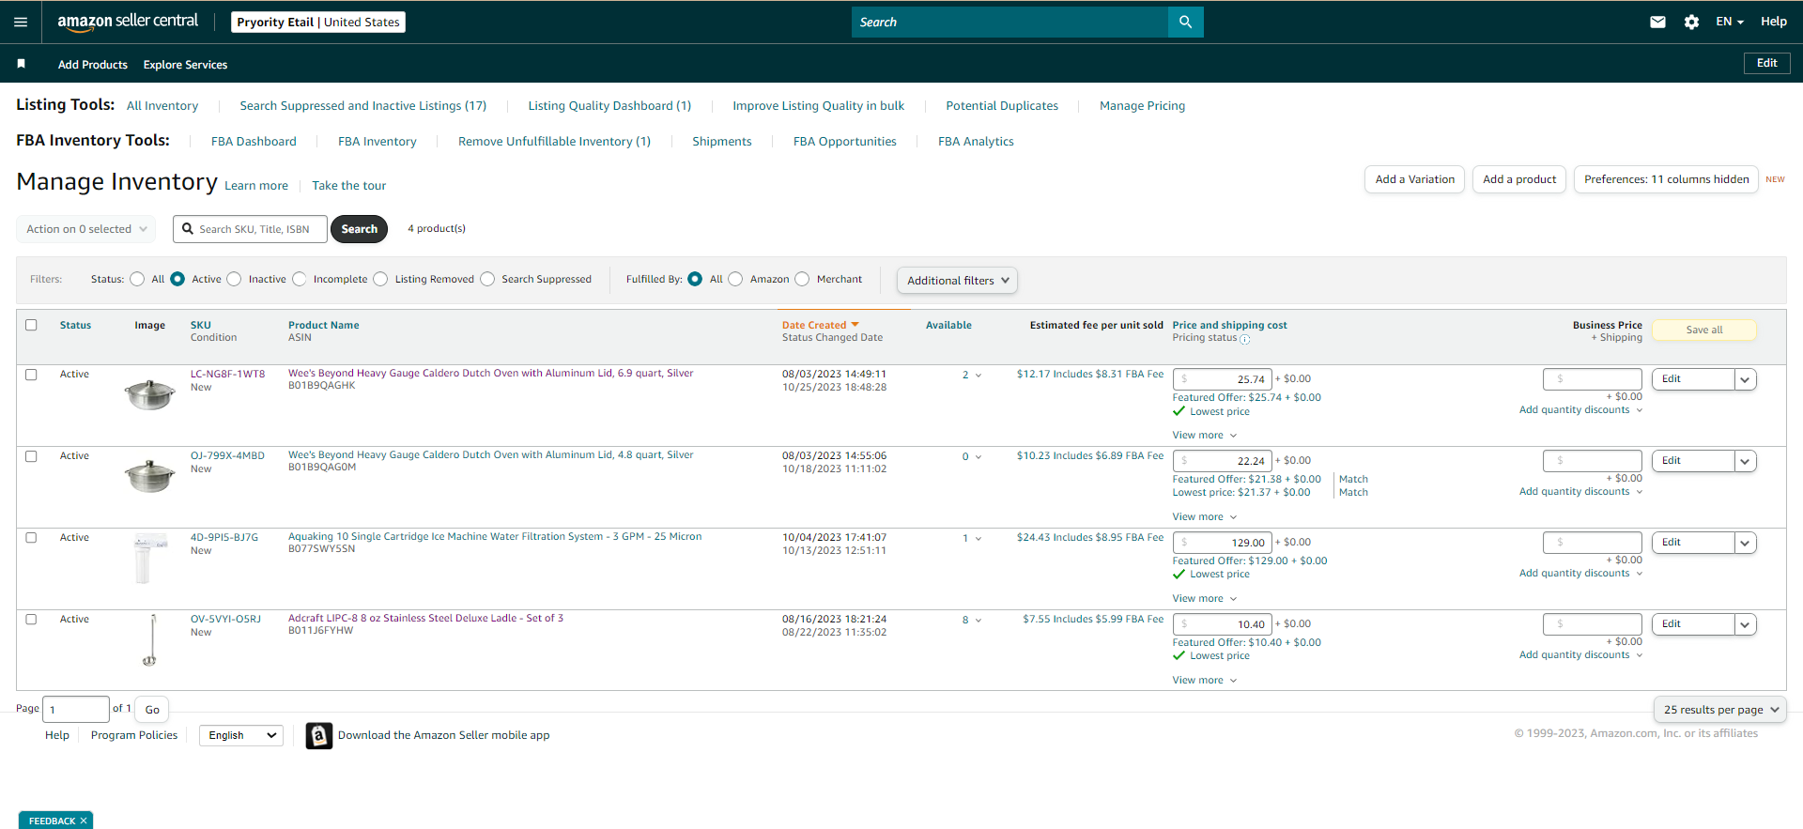This screenshot has width=1803, height=829.
Task: Open Preferences: 11 columns hidden
Action: click(1666, 179)
